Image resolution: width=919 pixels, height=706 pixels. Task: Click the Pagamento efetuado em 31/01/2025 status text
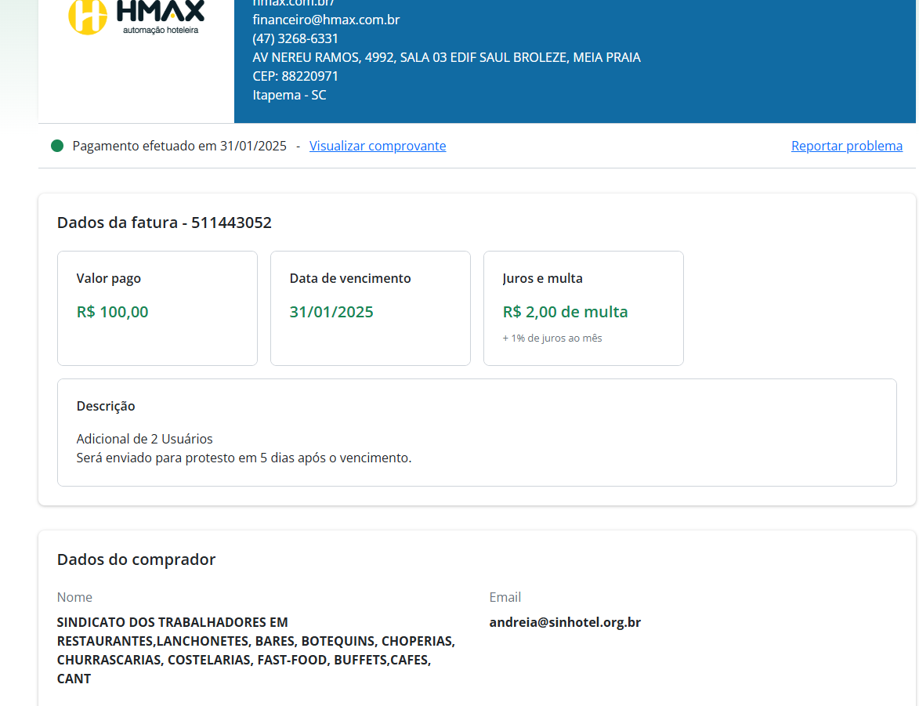click(x=179, y=146)
